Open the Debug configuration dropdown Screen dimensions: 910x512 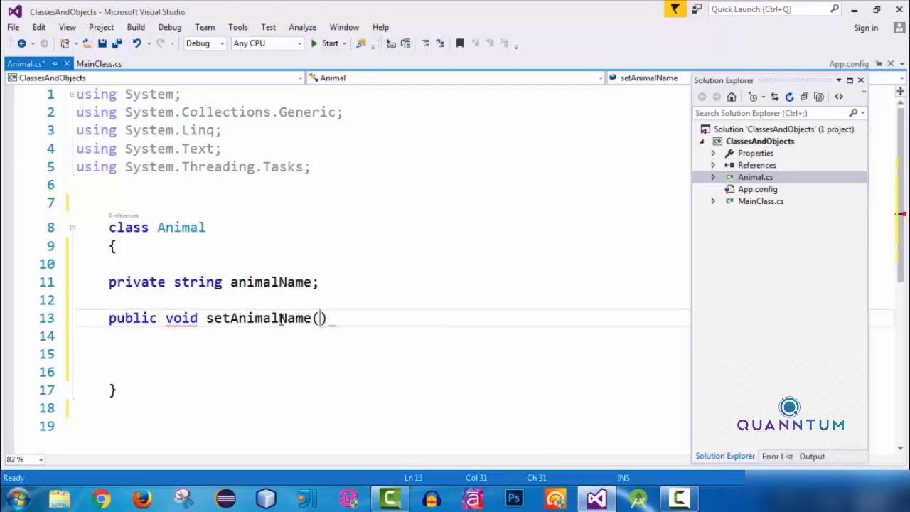pyautogui.click(x=222, y=43)
